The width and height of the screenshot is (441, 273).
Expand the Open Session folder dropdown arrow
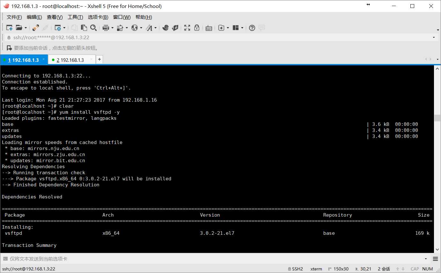(26, 28)
